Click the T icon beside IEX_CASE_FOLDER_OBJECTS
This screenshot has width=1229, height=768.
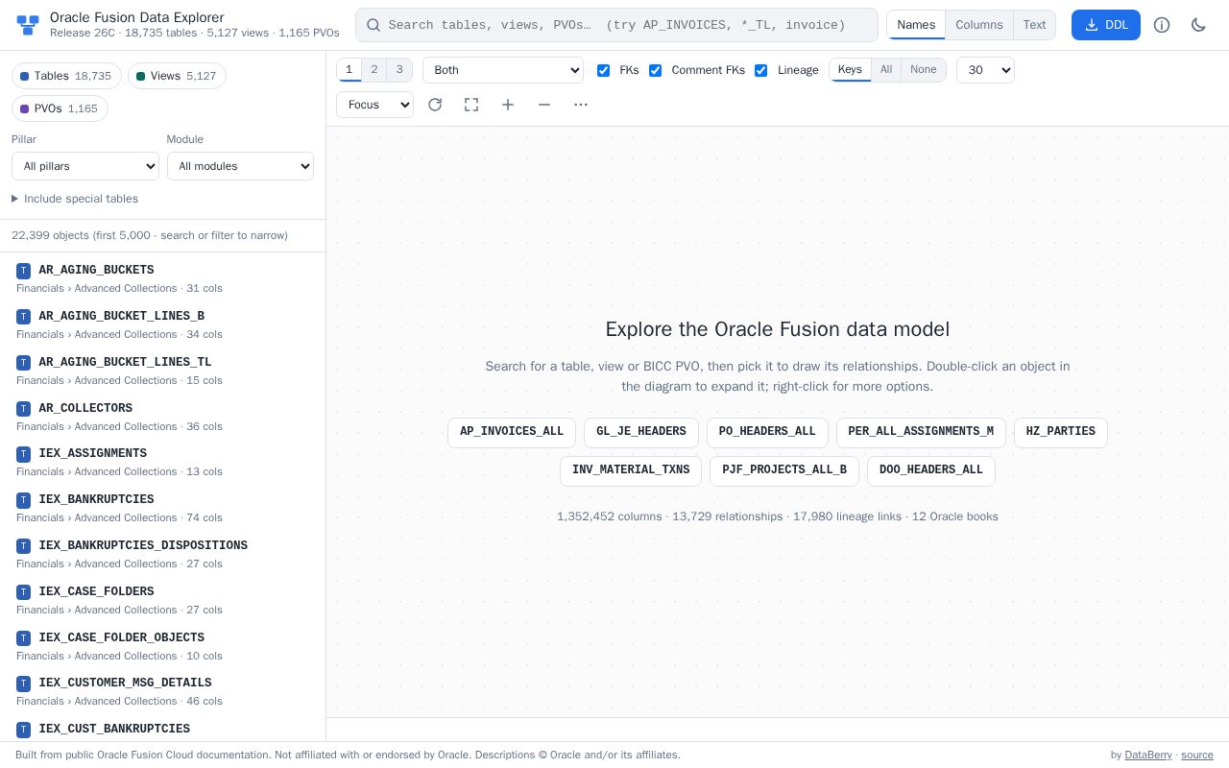coord(23,638)
